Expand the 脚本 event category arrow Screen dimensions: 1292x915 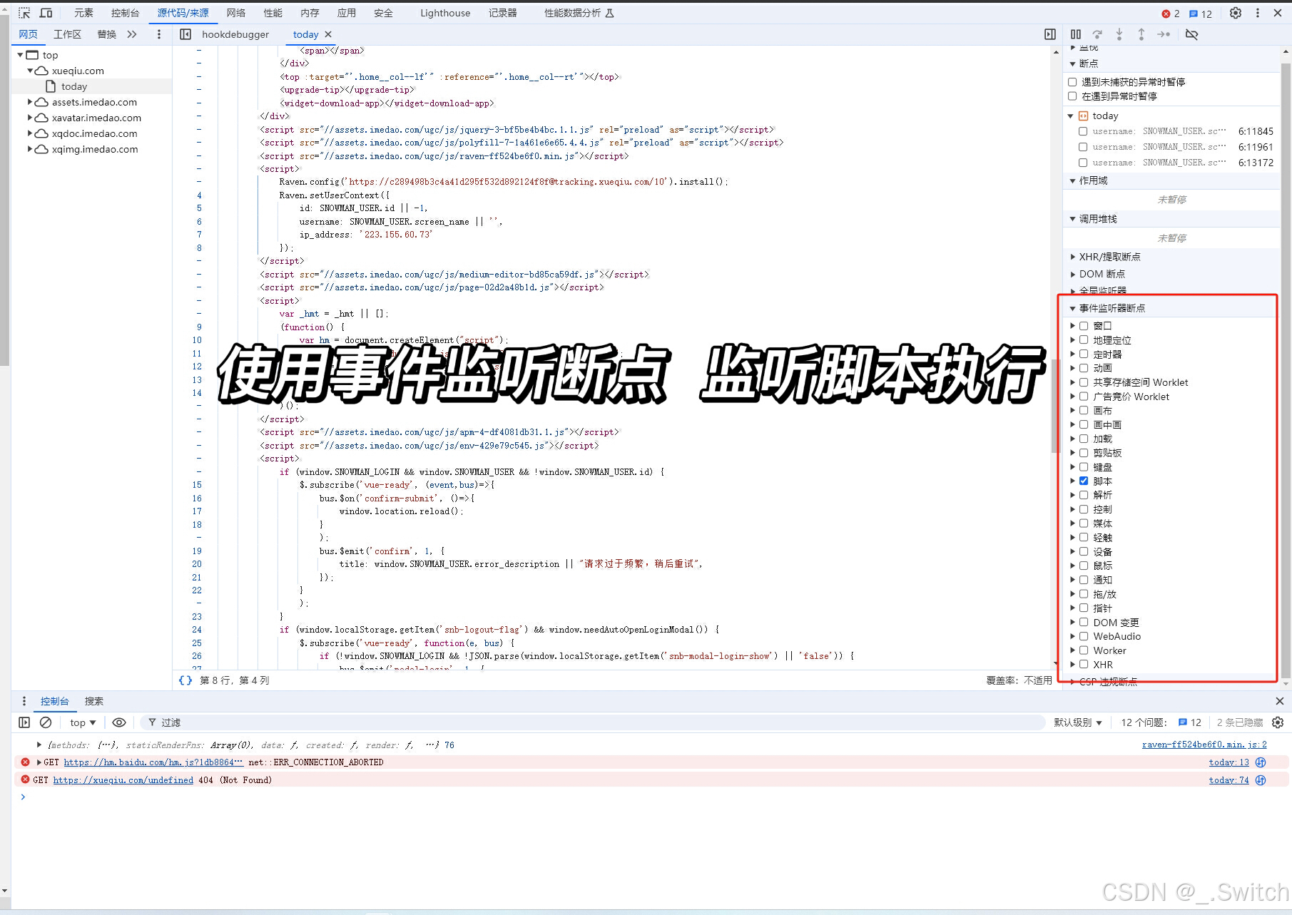(1072, 481)
